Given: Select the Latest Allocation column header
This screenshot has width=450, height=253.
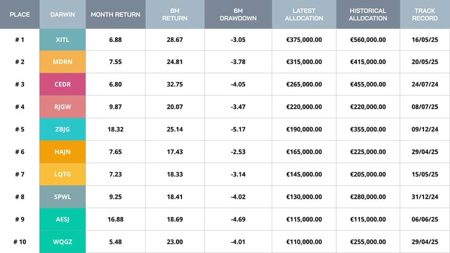Looking at the screenshot, I should (304, 14).
